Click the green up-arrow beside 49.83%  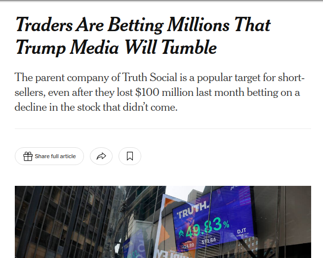[181, 234]
